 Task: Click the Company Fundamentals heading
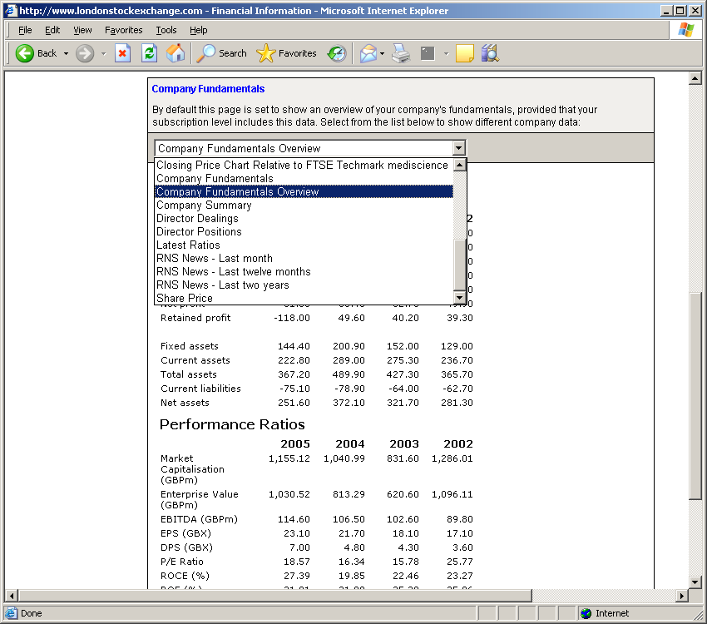tap(208, 89)
